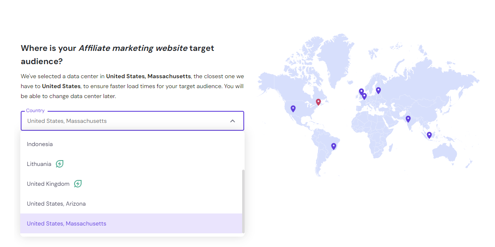Click the highlighted United States, Massachusetts option
The image size is (495, 247).
point(66,223)
